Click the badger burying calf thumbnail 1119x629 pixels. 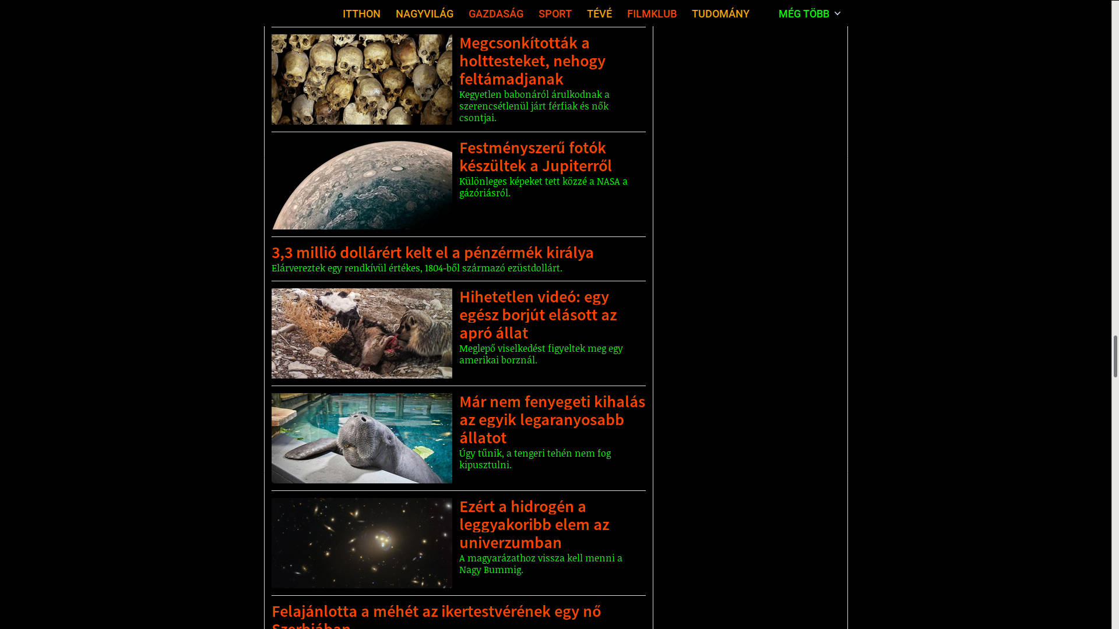[361, 333]
